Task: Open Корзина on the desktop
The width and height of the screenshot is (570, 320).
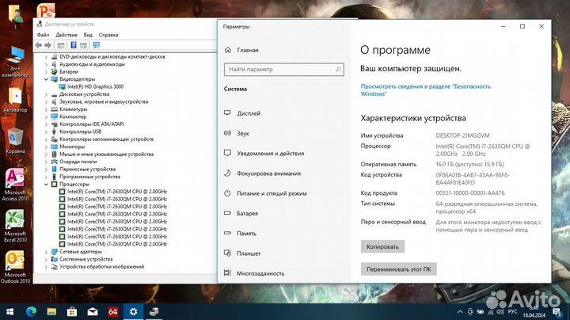Action: pyautogui.click(x=15, y=141)
